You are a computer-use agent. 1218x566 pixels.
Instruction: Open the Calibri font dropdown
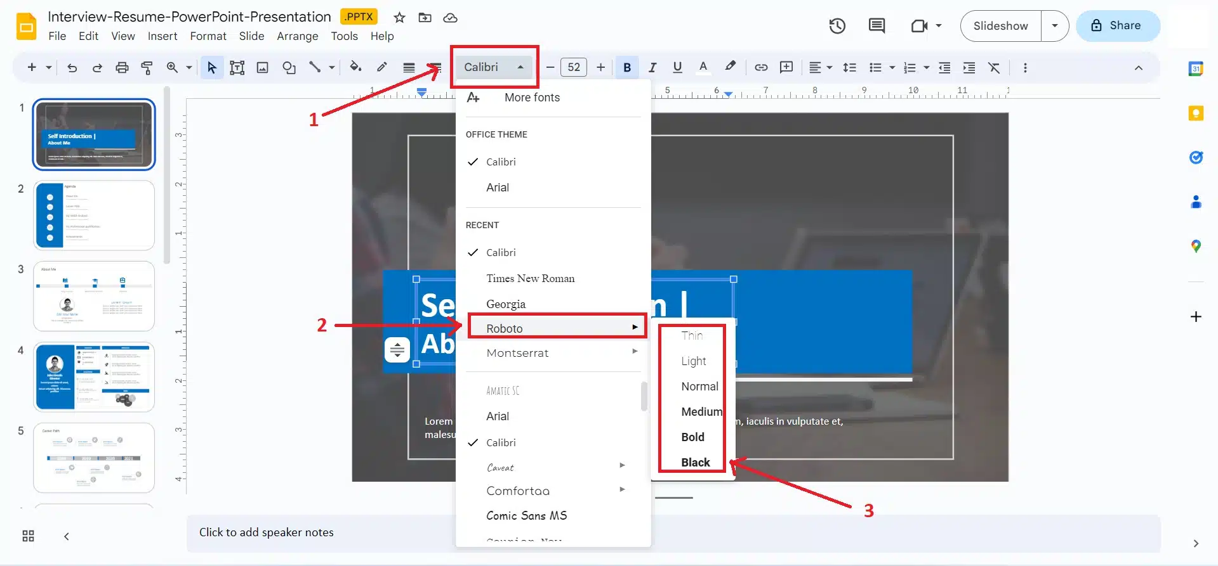494,67
